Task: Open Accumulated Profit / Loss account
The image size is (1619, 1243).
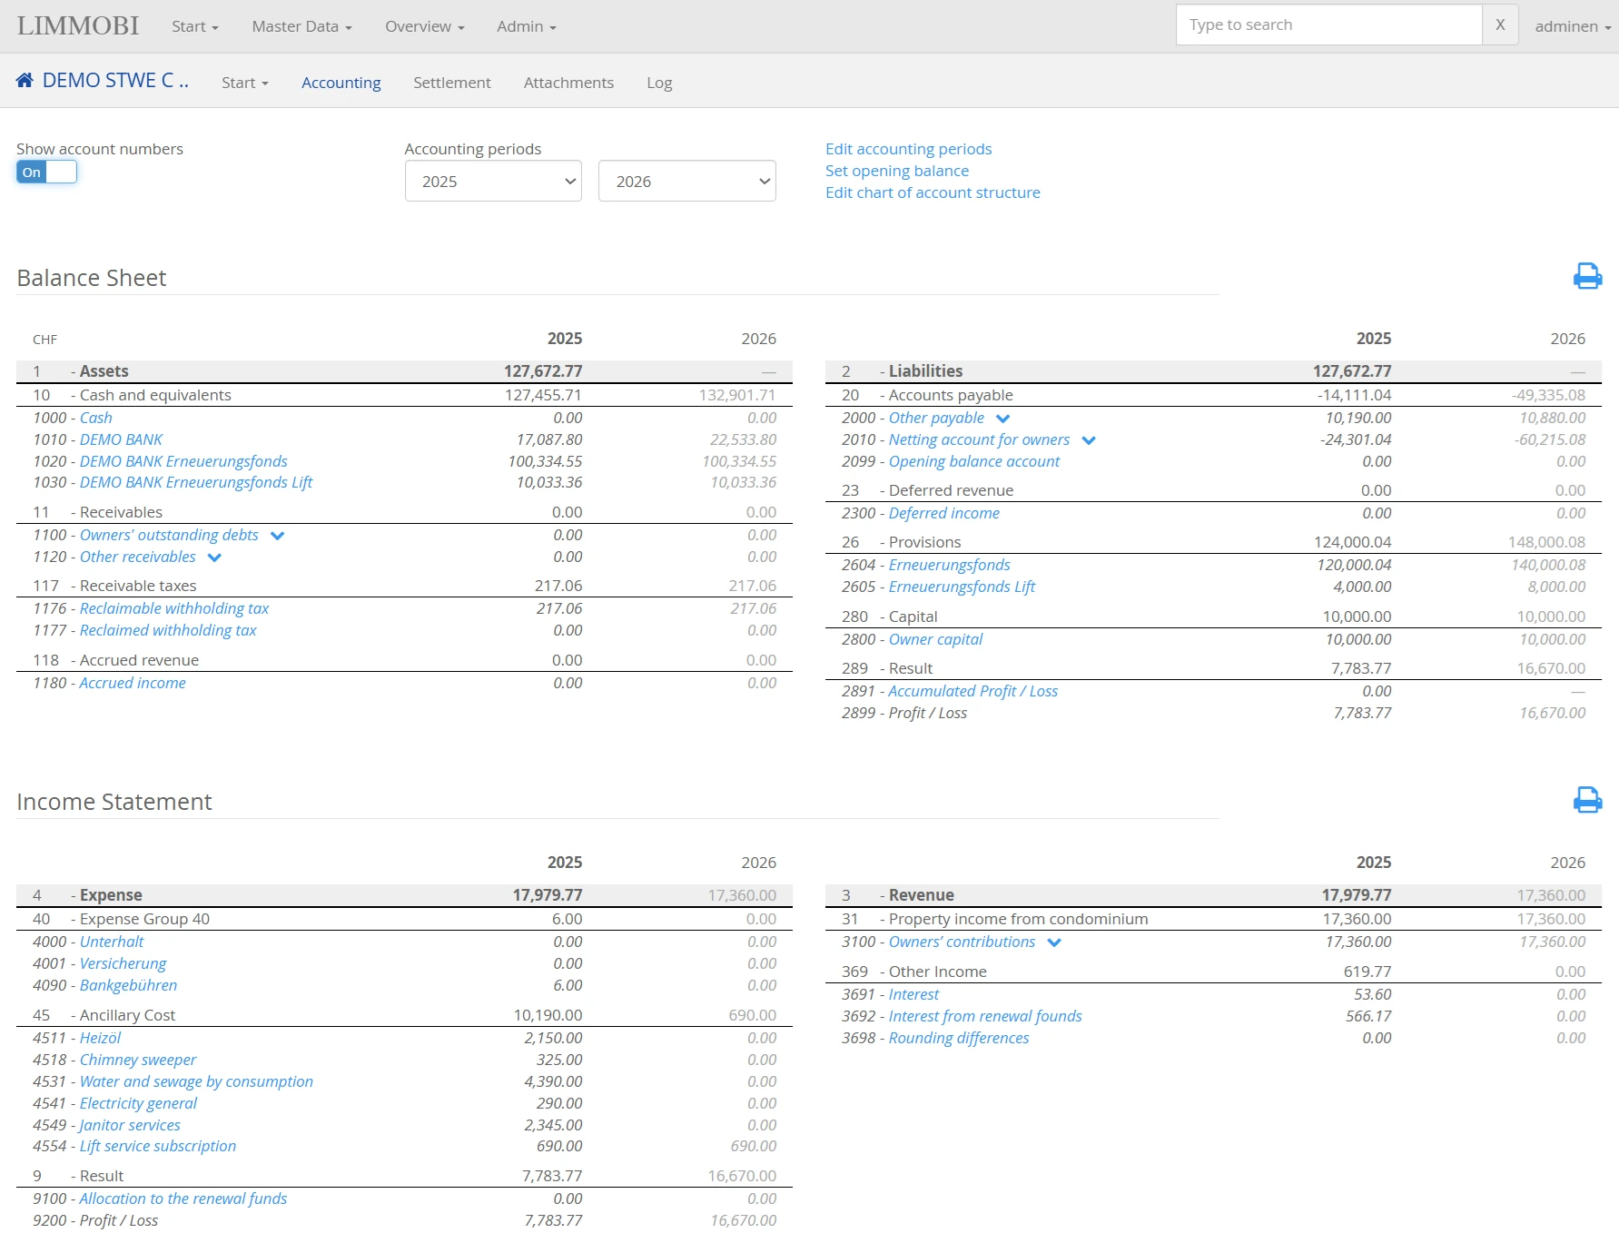Action: tap(973, 691)
